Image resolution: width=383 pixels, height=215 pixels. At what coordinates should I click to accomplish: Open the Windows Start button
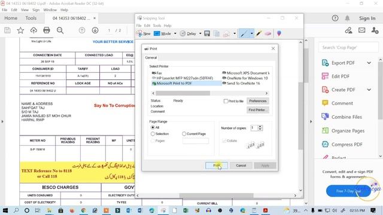[x=5, y=210]
